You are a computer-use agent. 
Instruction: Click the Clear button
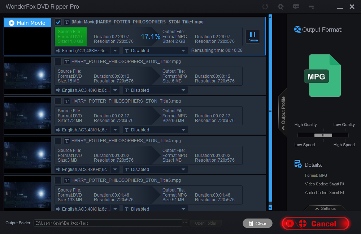(257, 224)
